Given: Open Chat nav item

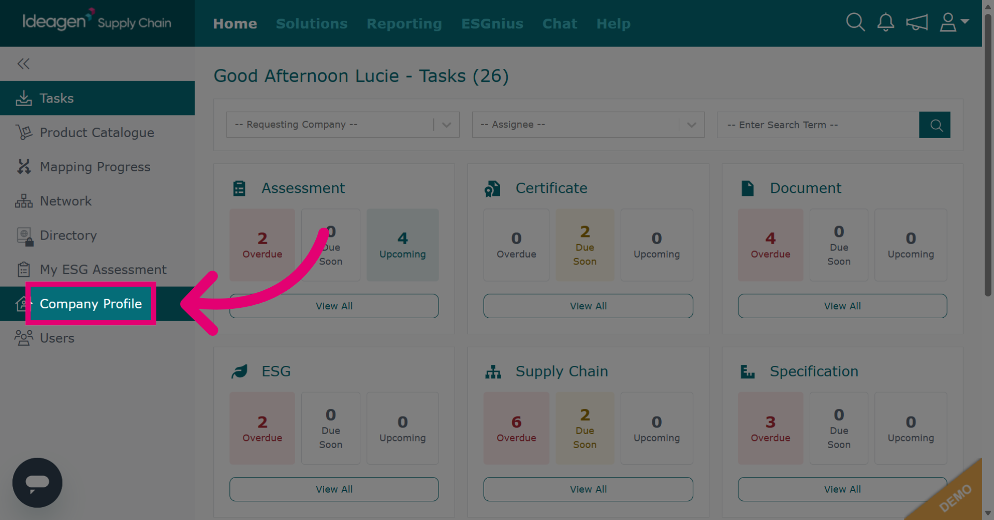Looking at the screenshot, I should tap(560, 24).
